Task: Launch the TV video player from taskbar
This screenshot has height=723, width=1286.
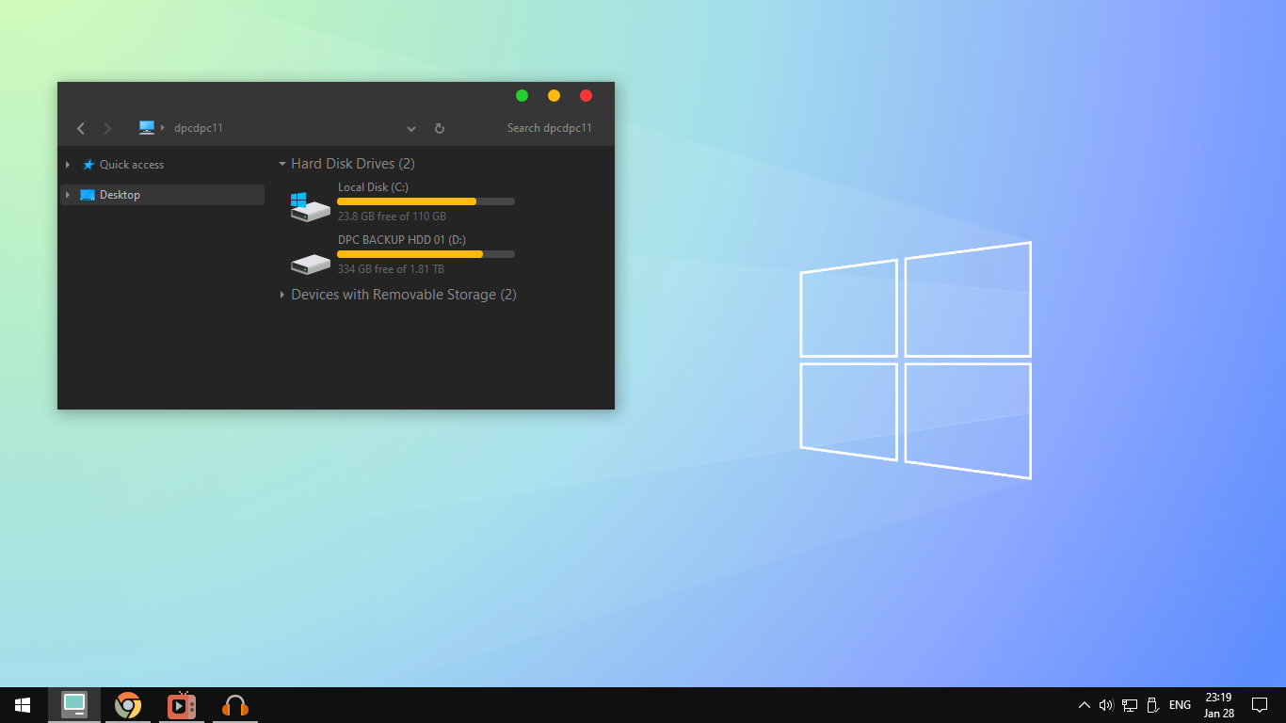Action: (181, 704)
